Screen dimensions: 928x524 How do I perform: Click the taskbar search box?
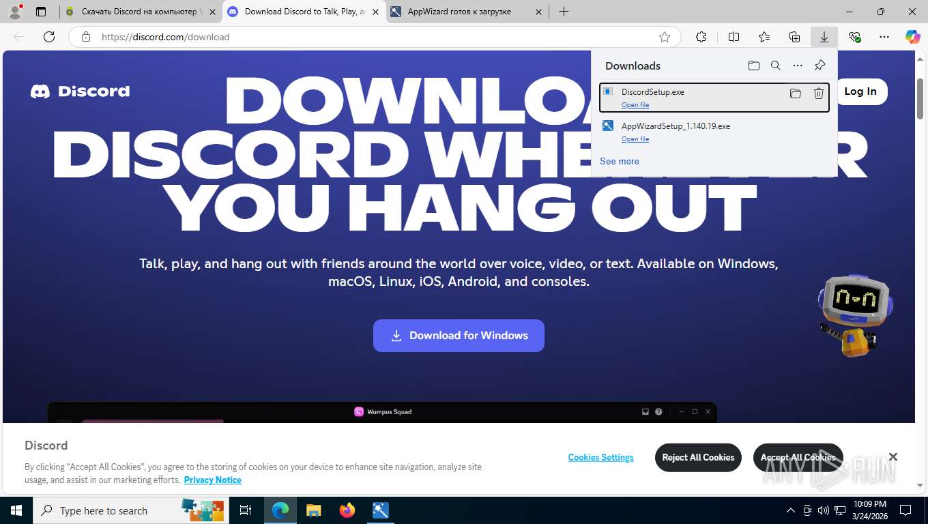pos(130,510)
